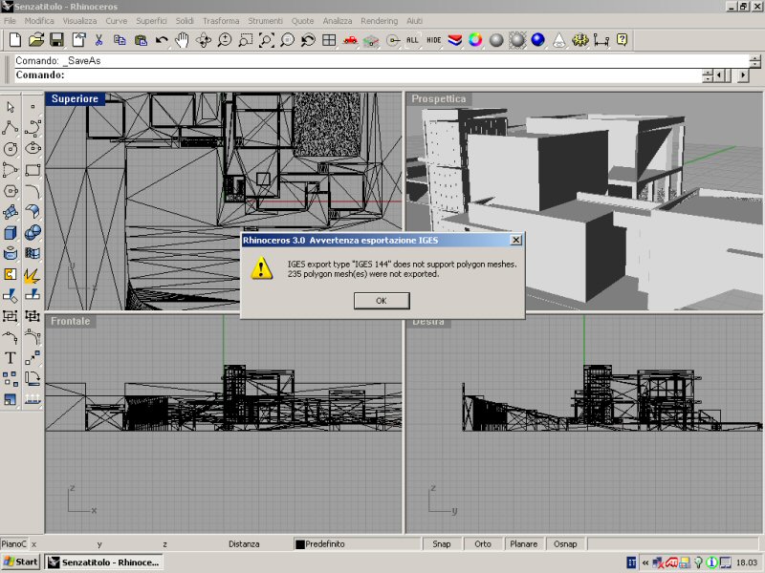Open the layers stack icon
This screenshot has height=573, width=765.
[x=455, y=40]
